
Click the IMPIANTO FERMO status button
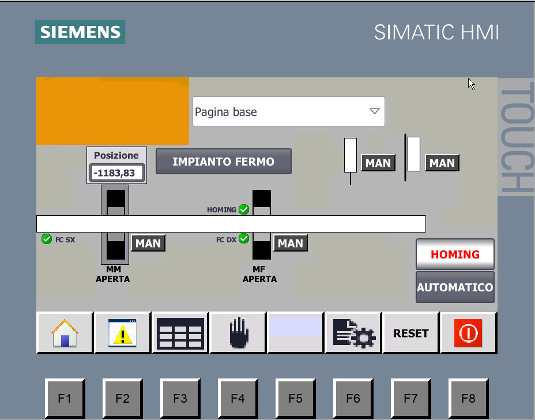[224, 161]
